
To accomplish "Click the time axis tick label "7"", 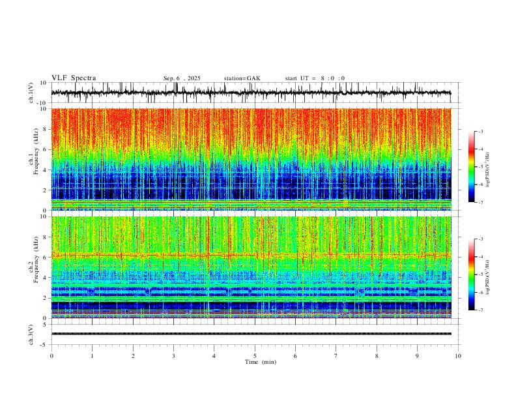I will (x=336, y=356).
